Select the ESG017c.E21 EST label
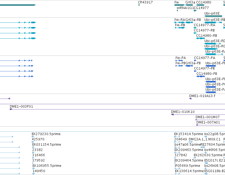225x175 pixels. [215, 160]
